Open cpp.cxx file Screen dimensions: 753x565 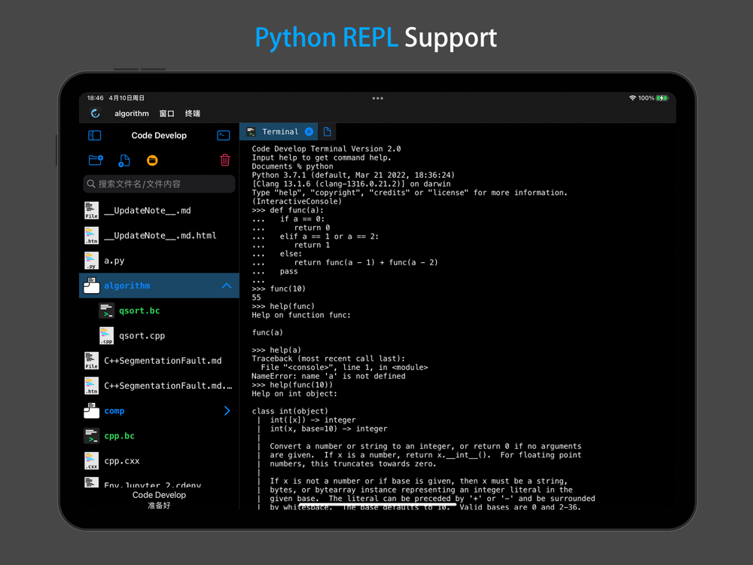coord(159,461)
